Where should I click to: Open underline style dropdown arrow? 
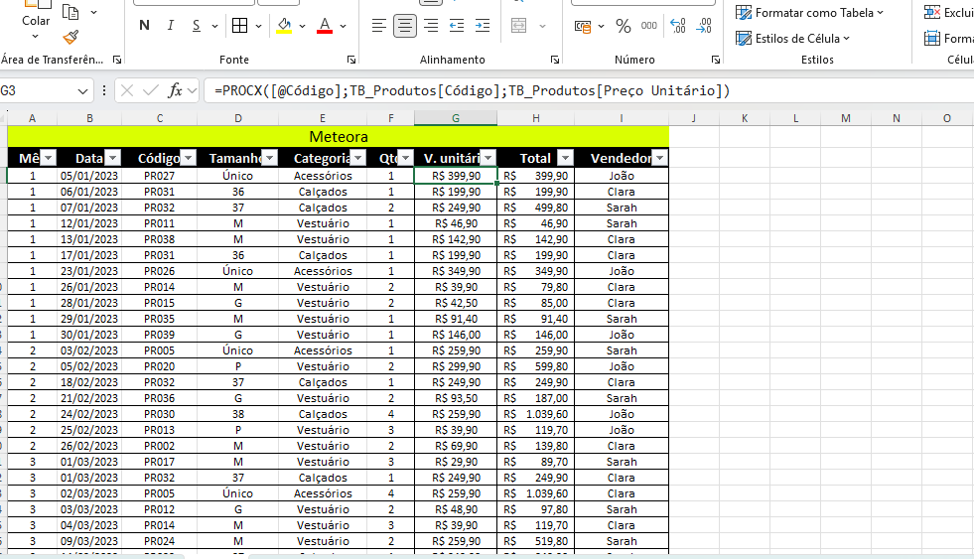click(214, 26)
